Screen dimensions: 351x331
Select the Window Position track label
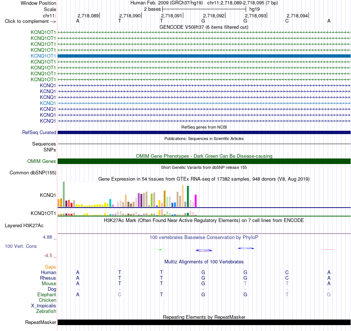pyautogui.click(x=38, y=3)
